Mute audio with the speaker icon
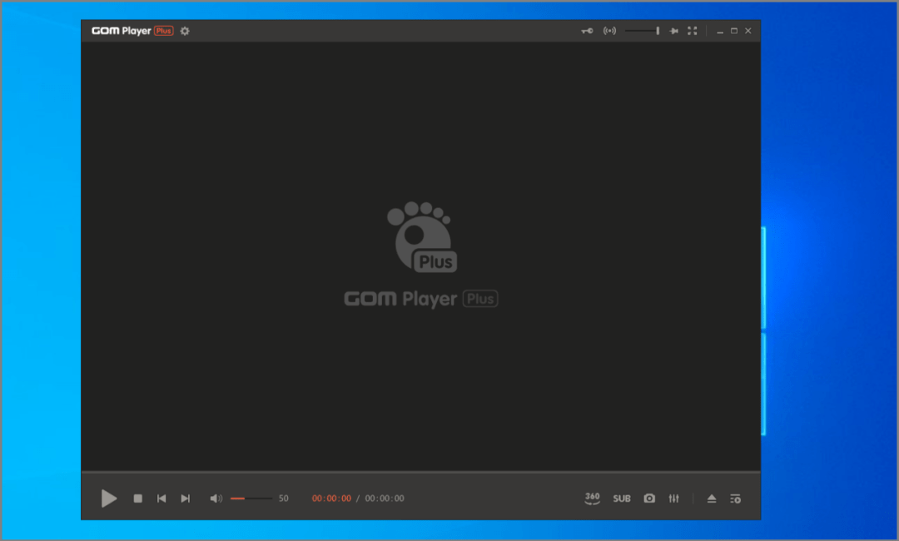Viewport: 899px width, 541px height. coord(216,499)
